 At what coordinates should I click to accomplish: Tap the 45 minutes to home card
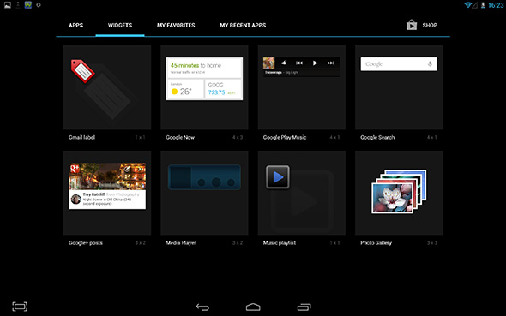pos(204,68)
